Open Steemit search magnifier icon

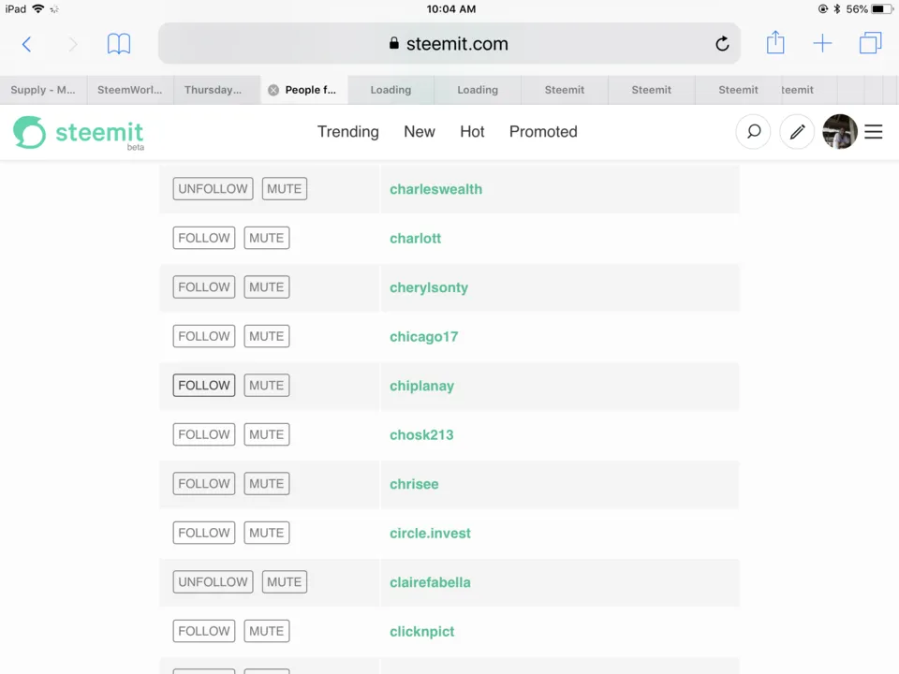tap(753, 132)
